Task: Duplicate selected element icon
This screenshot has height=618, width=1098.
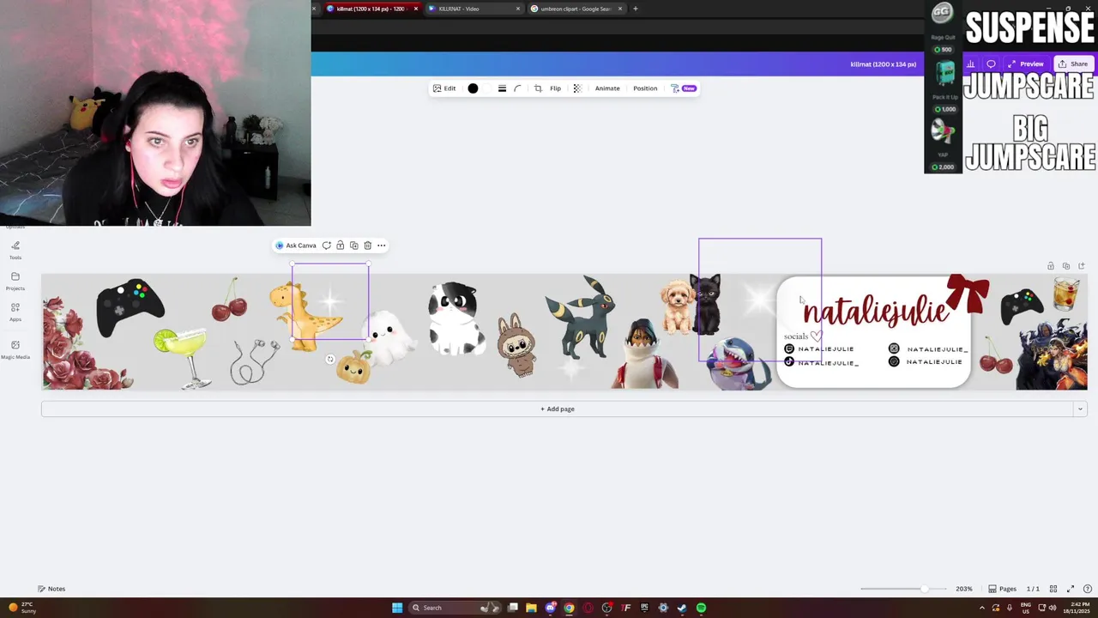Action: tap(354, 245)
